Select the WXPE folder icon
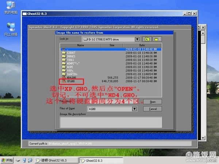 click(x=64, y=67)
